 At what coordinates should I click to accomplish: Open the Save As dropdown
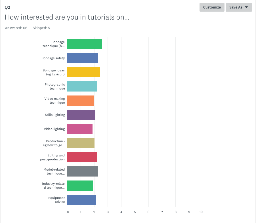(238, 7)
